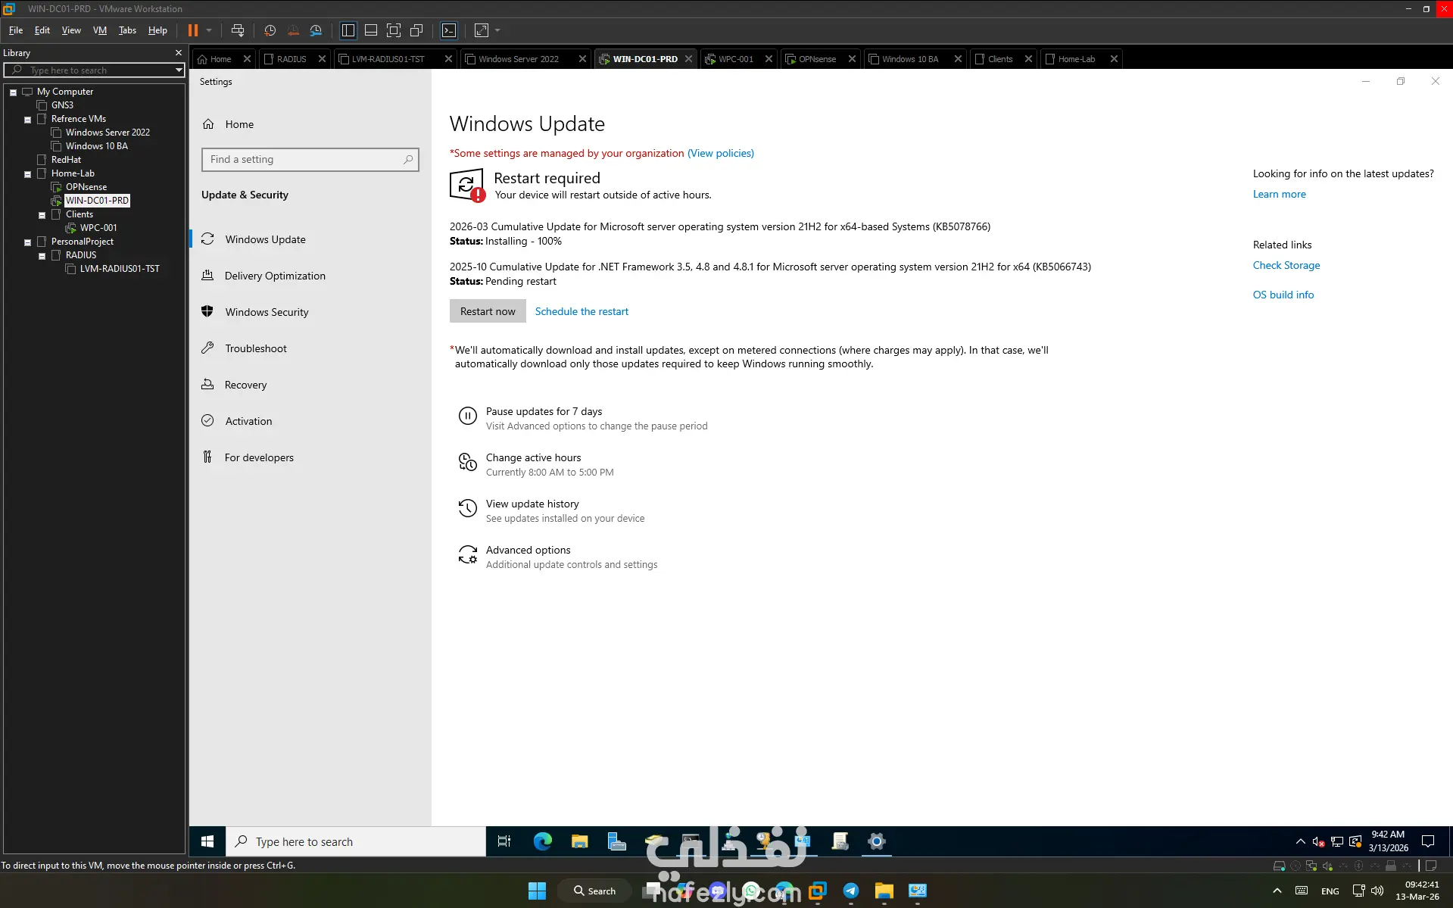Open the suspend power options dropdown
The height and width of the screenshot is (908, 1453).
[209, 30]
